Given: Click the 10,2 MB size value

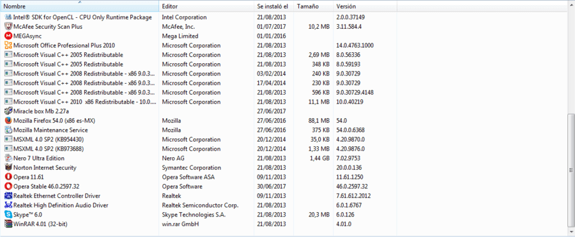Looking at the screenshot, I should tap(319, 26).
